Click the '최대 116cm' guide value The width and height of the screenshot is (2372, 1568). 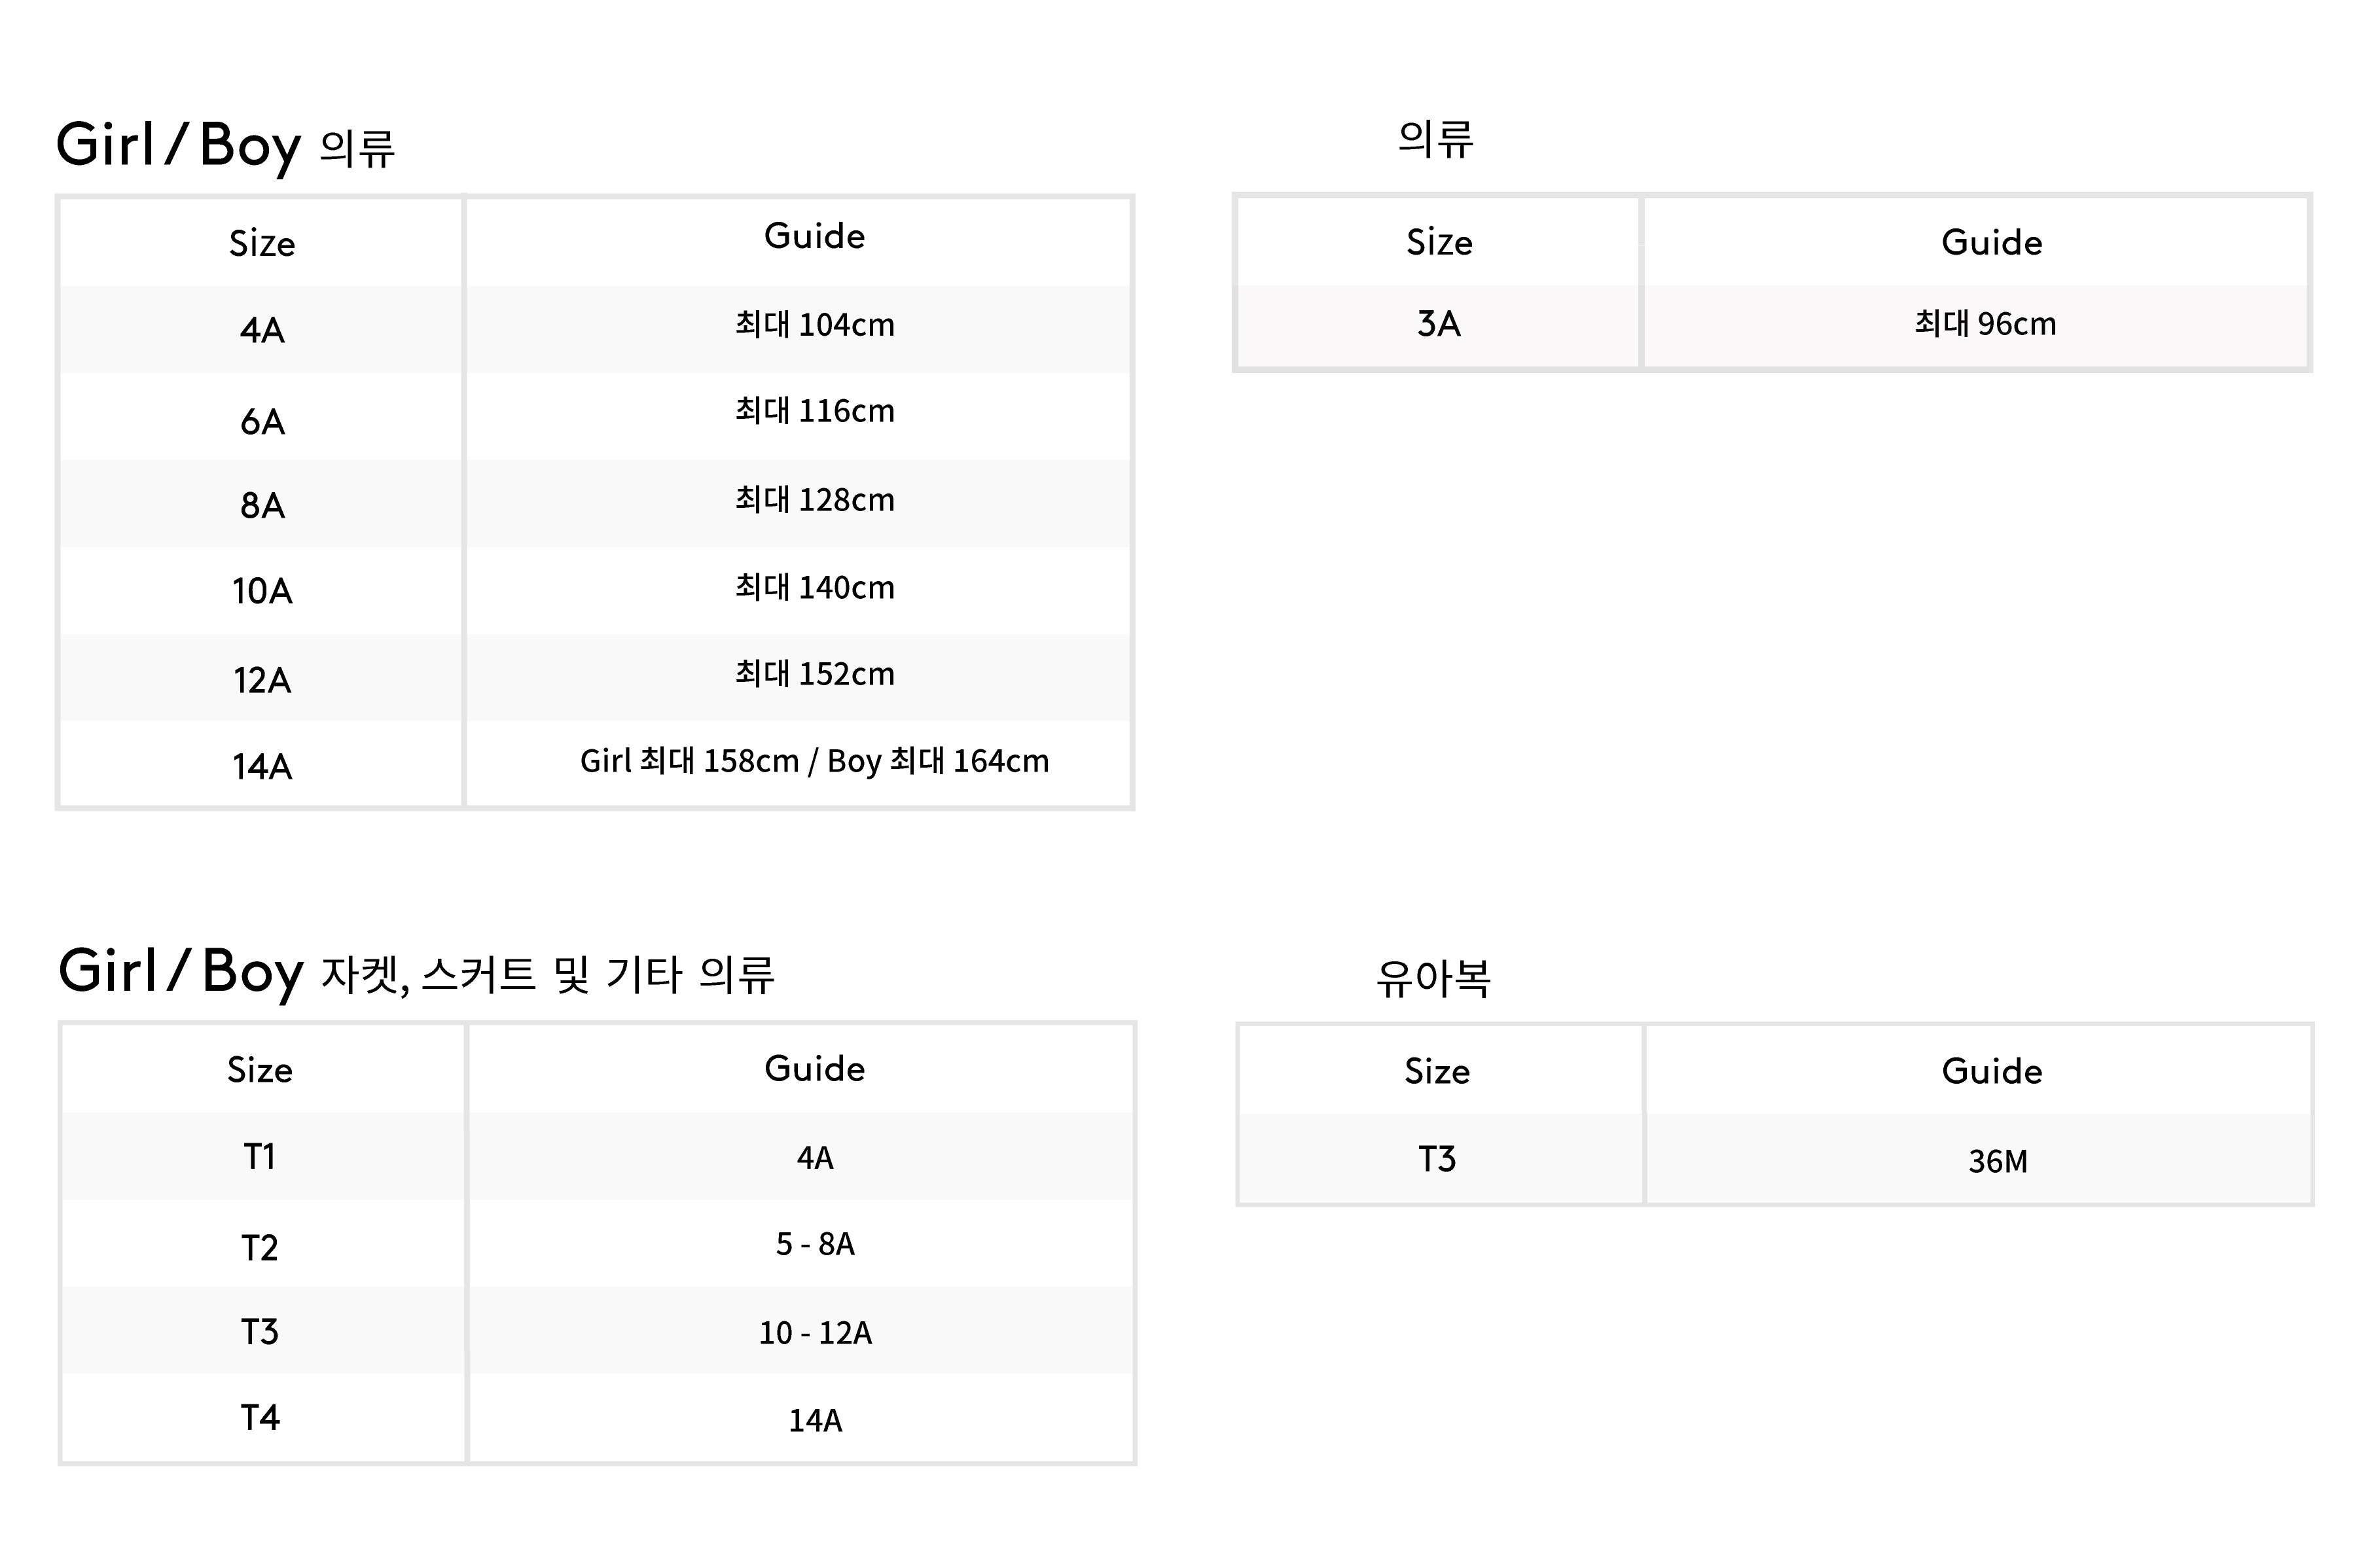(x=814, y=411)
